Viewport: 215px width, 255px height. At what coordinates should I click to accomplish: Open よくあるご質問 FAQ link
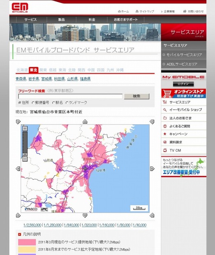184,126
